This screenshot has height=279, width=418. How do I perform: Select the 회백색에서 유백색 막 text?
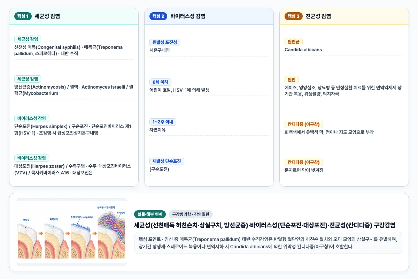point(329,132)
